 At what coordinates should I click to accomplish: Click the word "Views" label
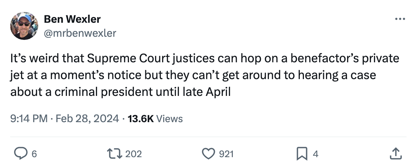tap(169, 119)
